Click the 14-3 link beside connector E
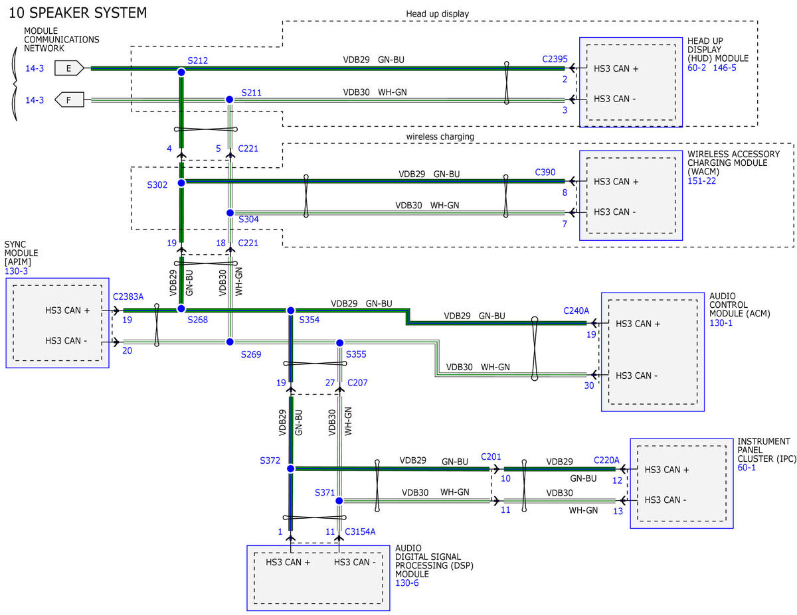Screen dimensions: 797x615 point(34,68)
